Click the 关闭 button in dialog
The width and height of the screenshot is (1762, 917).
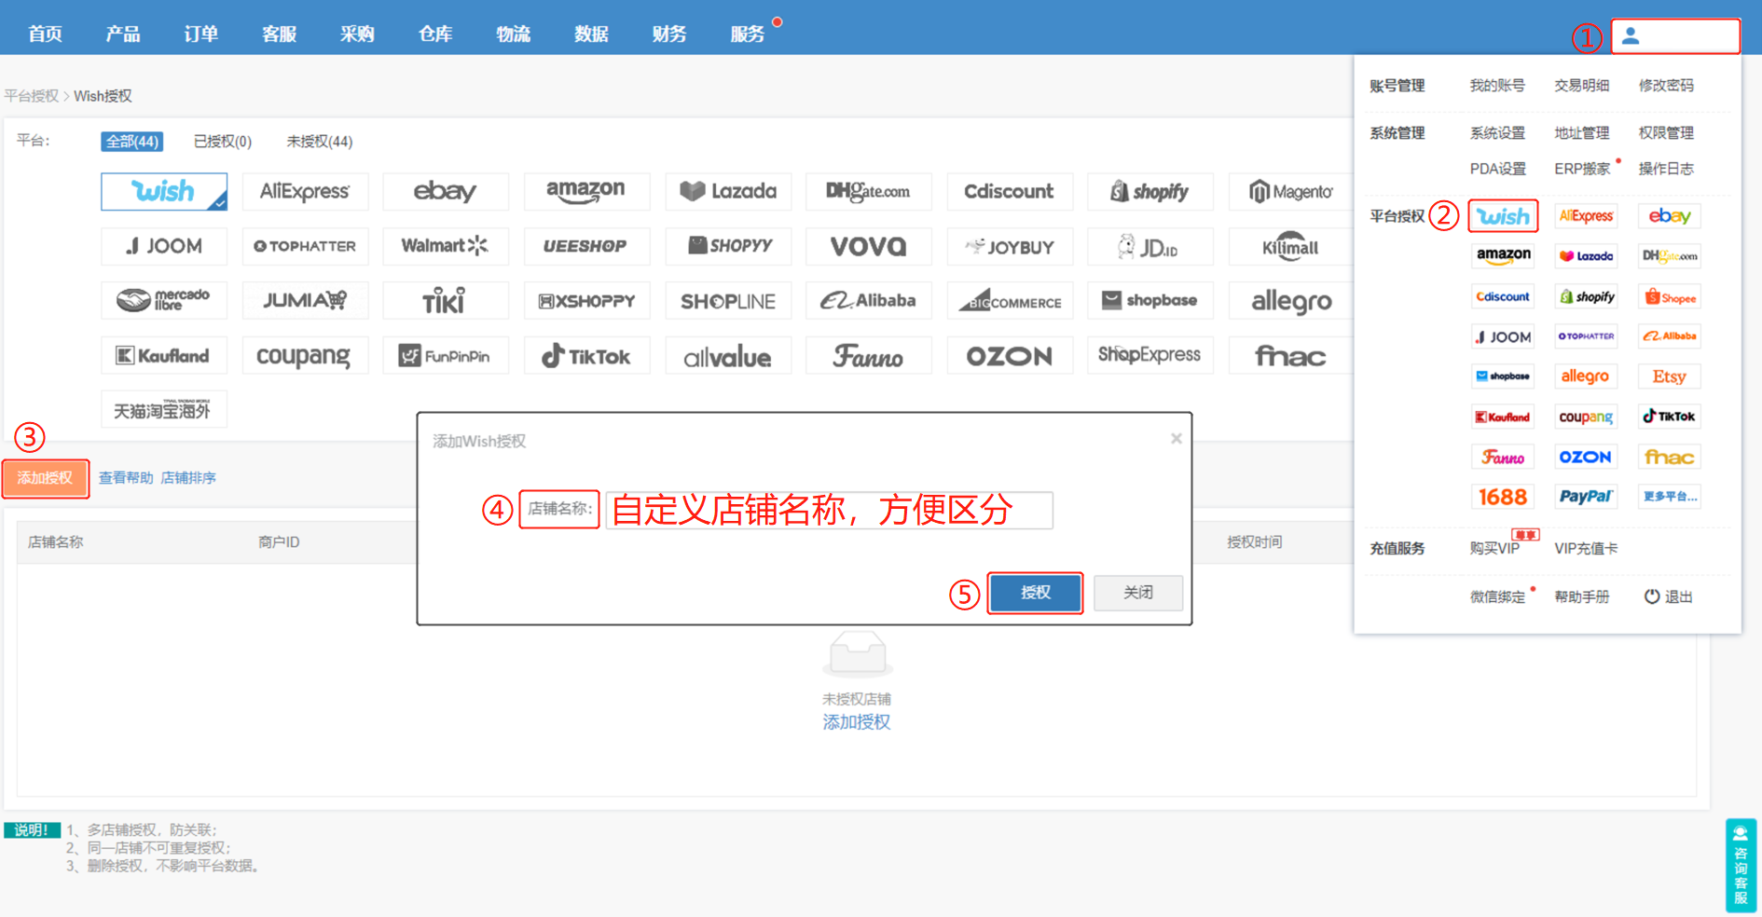click(1138, 593)
